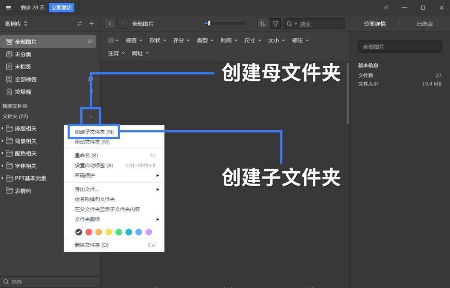Open the 评分 filter dropdown
The width and height of the screenshot is (450, 288).
[x=181, y=40]
